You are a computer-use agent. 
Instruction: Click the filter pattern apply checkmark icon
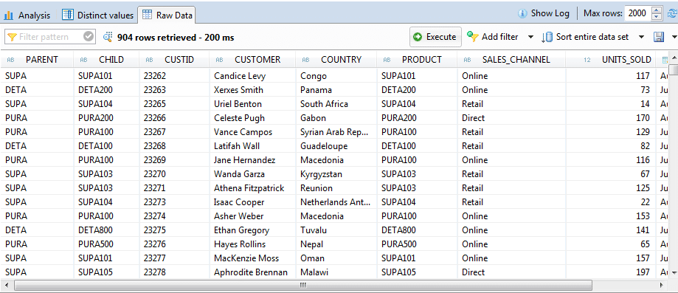coord(89,37)
